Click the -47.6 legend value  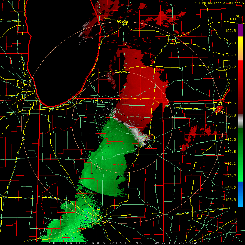coord(231,152)
